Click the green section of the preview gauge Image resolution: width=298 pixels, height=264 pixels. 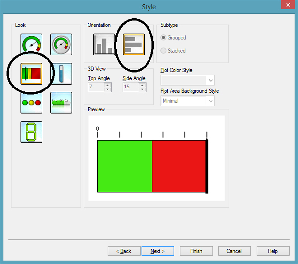click(125, 167)
